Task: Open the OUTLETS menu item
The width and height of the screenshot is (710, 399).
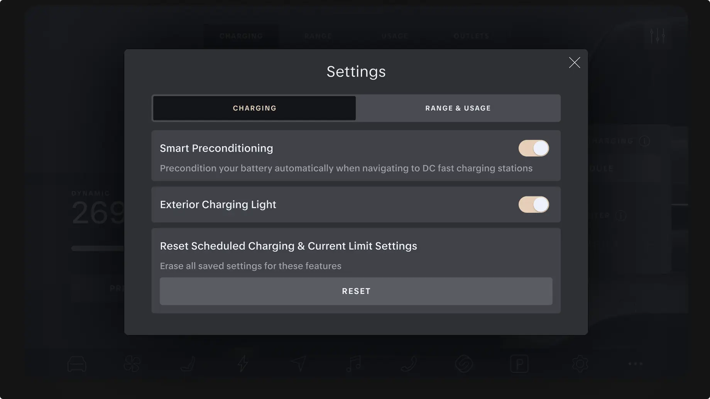Action: (x=471, y=35)
